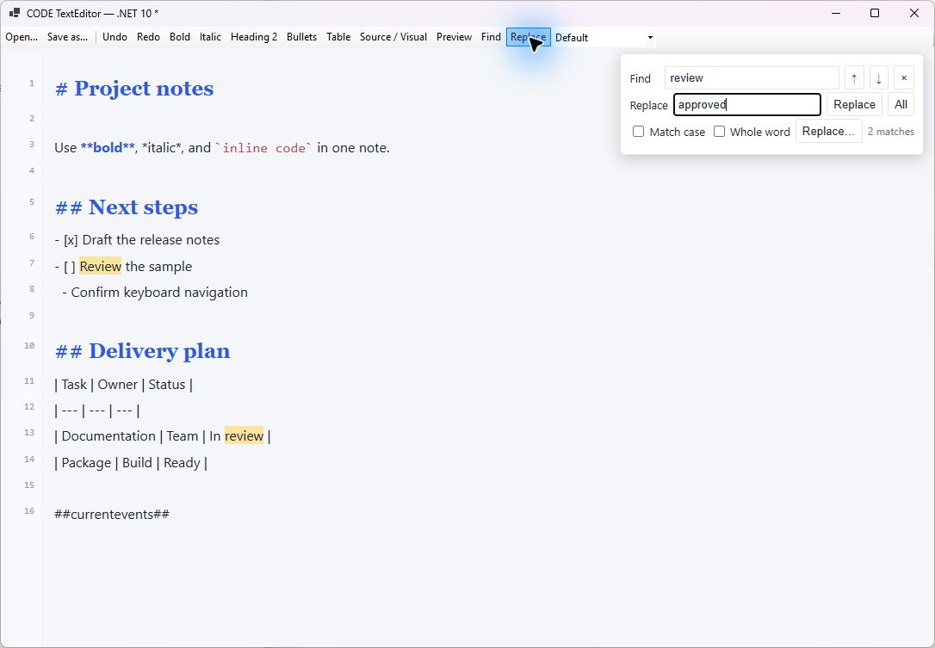Focus the Find input containing review
The height and width of the screenshot is (648, 935).
(x=752, y=78)
